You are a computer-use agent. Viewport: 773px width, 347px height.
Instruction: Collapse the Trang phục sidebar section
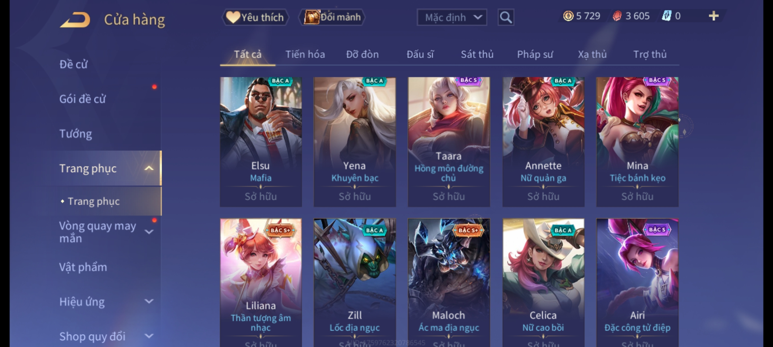click(x=149, y=168)
